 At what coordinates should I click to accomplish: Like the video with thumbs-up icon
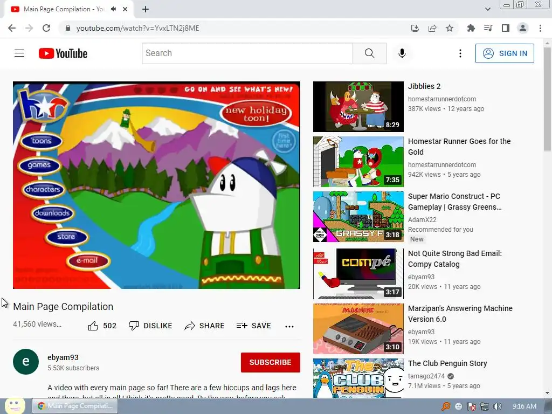93,326
